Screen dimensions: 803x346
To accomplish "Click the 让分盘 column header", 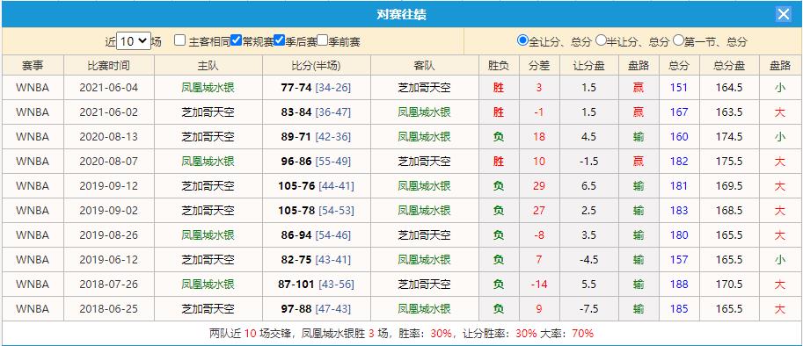I will 589,65.
